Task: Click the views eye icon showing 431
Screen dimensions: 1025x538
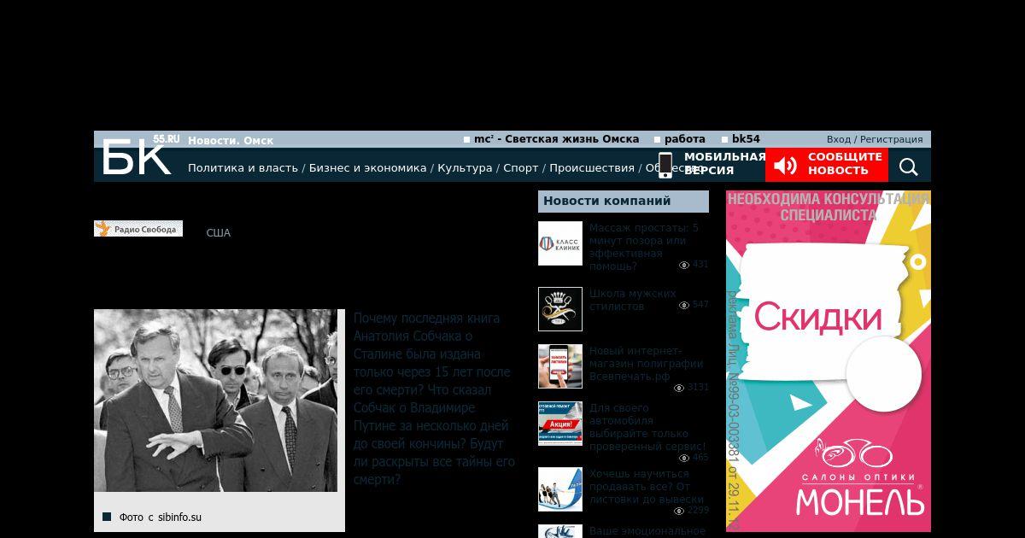Action: [684, 266]
